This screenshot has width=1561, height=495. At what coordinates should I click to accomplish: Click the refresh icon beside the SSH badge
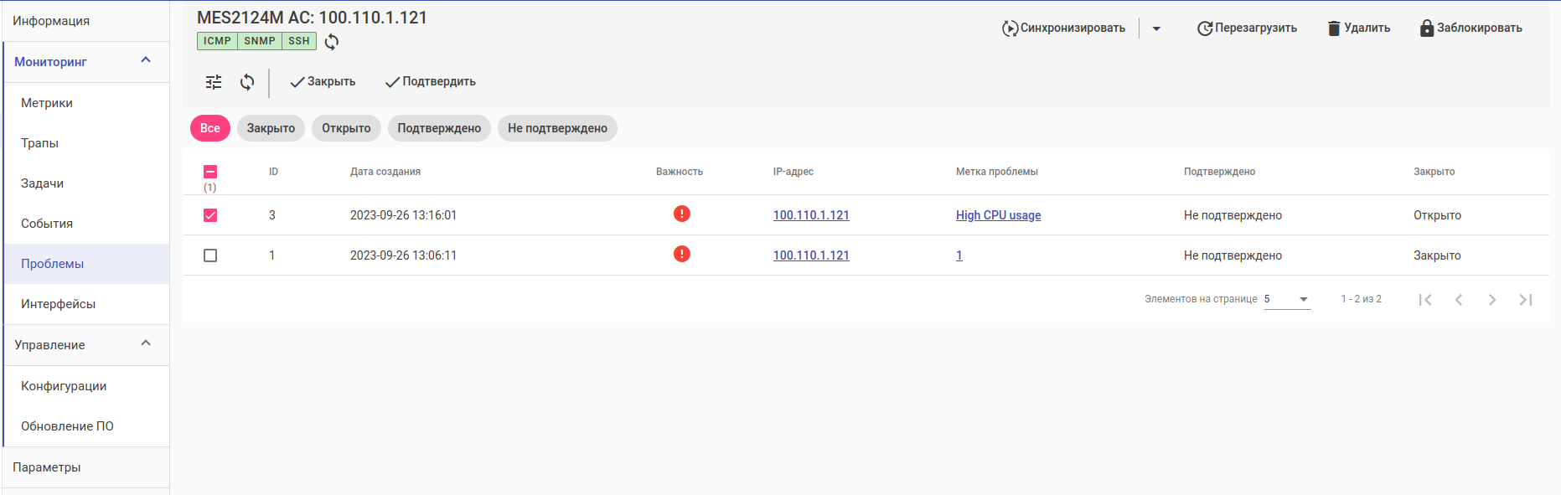(x=332, y=42)
